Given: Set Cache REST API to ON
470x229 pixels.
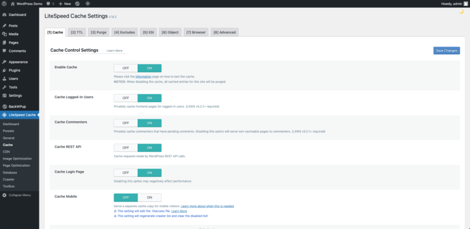Looking at the screenshot, I should coord(150,148).
